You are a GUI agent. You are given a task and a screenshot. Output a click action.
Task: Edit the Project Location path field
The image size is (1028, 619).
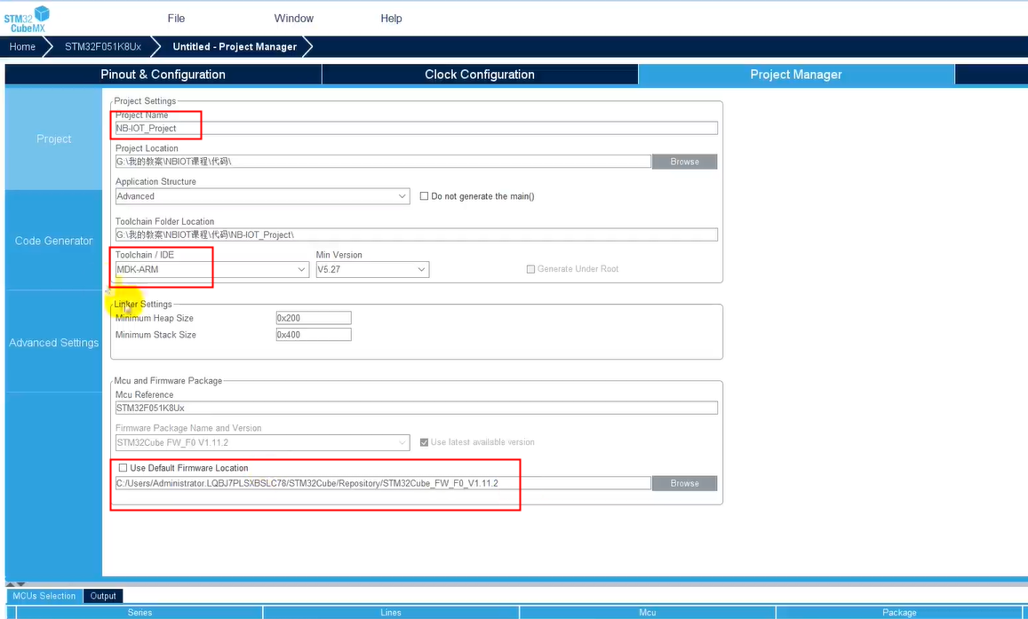(x=383, y=161)
